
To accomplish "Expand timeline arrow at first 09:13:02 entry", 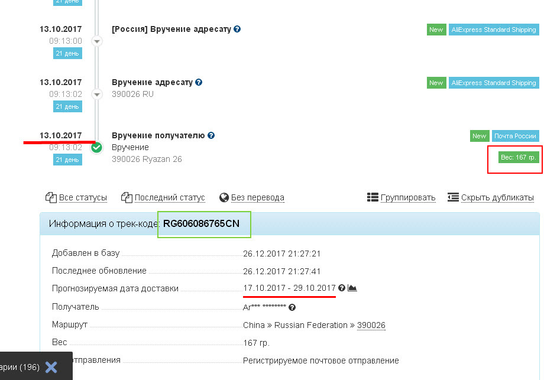I will 97,95.
